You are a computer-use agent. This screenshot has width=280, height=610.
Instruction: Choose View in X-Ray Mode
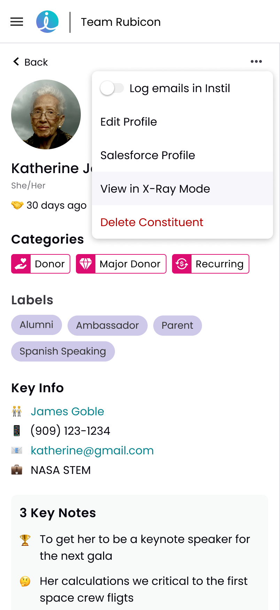(182, 188)
